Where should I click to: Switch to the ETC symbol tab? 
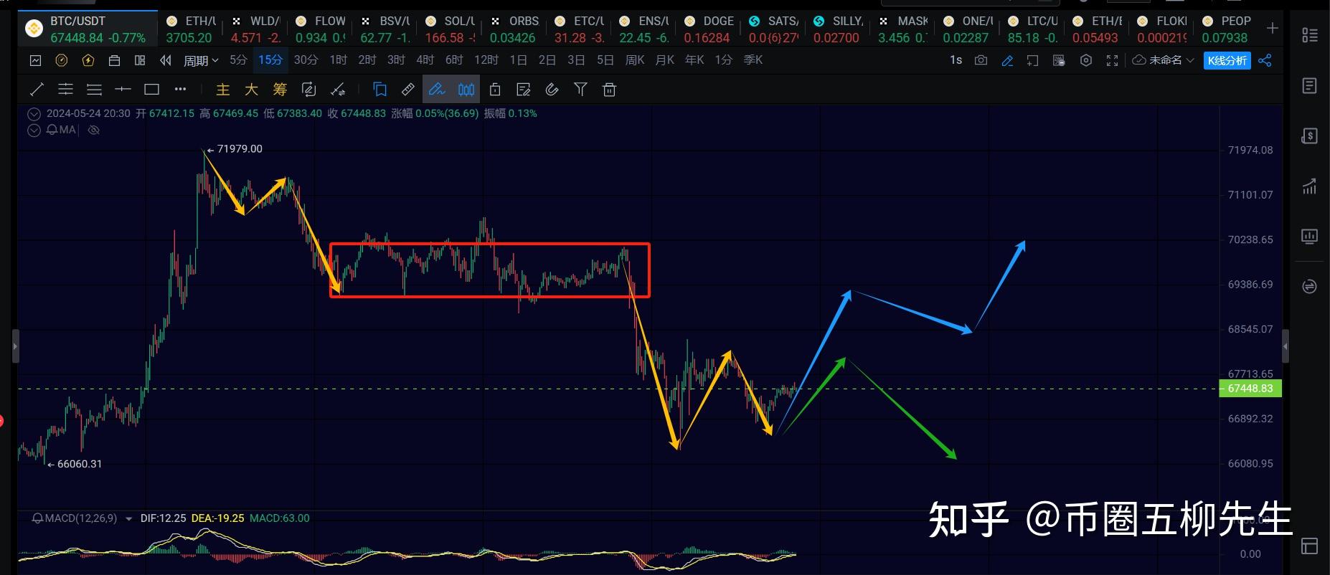pyautogui.click(x=580, y=29)
